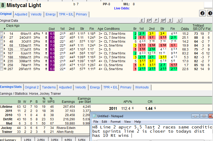Image resolution: width=213 pixels, height=141 pixels.
Task: Open the Earnings/Stats tab
Action: tap(11, 87)
